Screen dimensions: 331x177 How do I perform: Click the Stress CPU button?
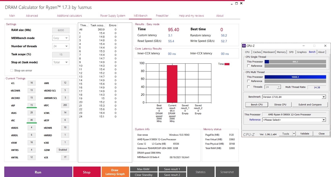point(280,105)
